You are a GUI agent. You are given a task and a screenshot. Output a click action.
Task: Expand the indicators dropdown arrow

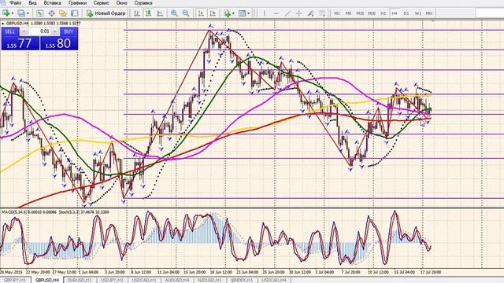pos(233,13)
